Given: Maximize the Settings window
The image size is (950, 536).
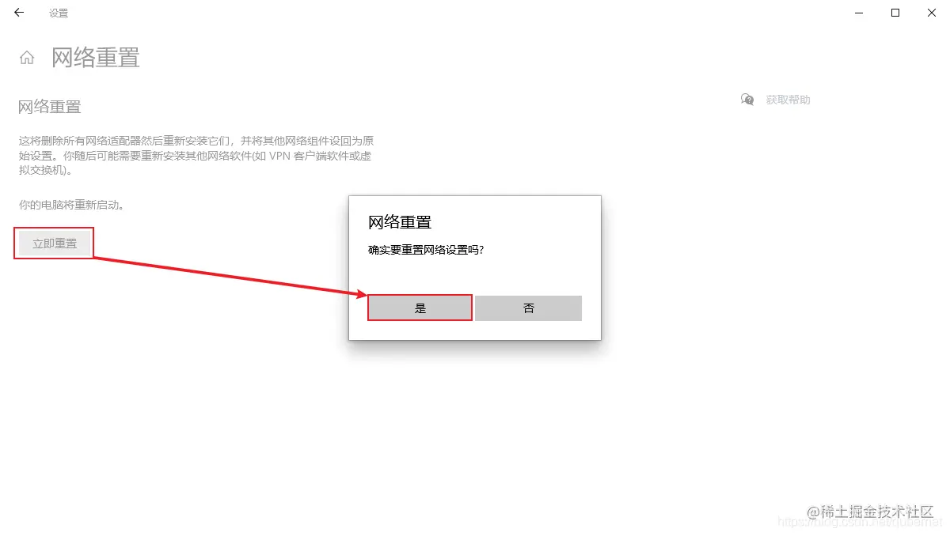Looking at the screenshot, I should pyautogui.click(x=895, y=13).
